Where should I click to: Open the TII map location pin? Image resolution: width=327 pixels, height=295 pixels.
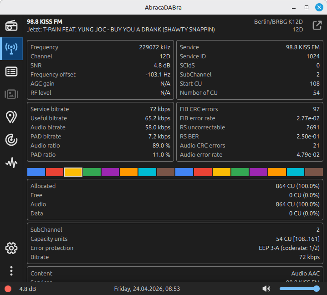point(11,117)
